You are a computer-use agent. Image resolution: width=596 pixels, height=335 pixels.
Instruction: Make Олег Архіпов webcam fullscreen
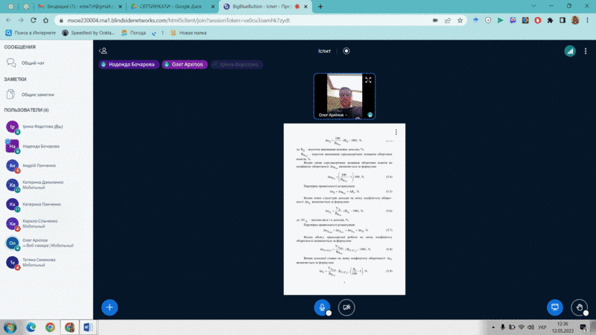click(x=367, y=80)
